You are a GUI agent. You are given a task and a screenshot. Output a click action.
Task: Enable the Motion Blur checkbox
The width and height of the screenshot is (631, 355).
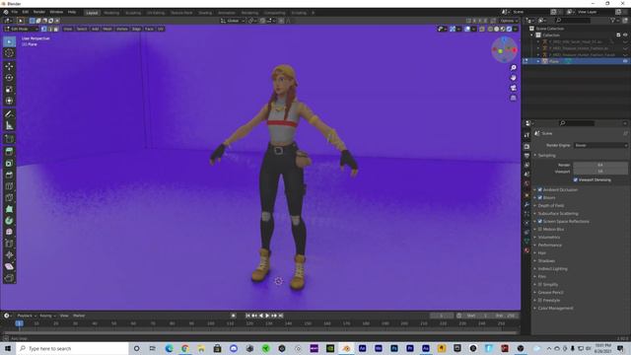coord(540,229)
